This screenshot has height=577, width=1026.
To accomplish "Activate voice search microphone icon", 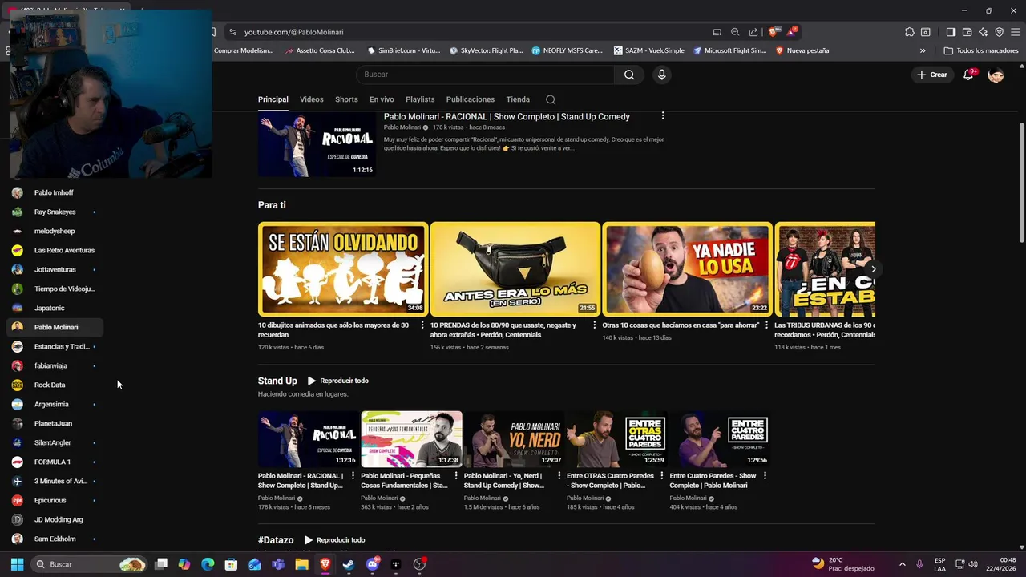I will (x=661, y=75).
